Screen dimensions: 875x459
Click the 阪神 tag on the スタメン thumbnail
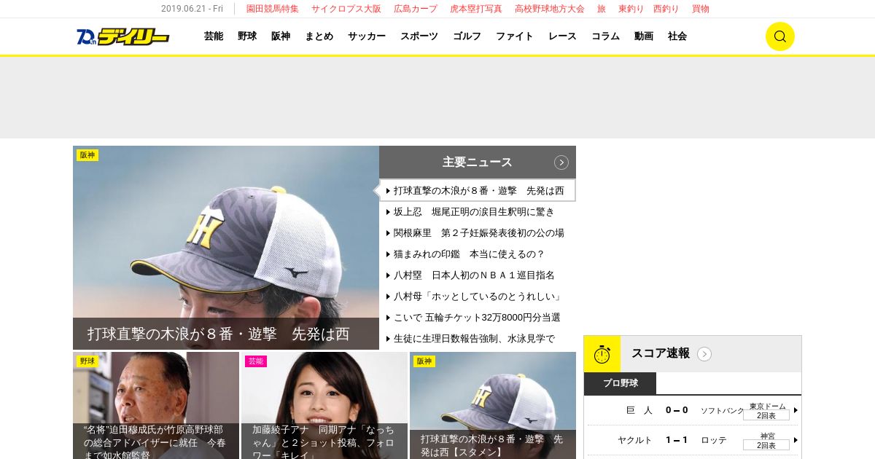(424, 361)
